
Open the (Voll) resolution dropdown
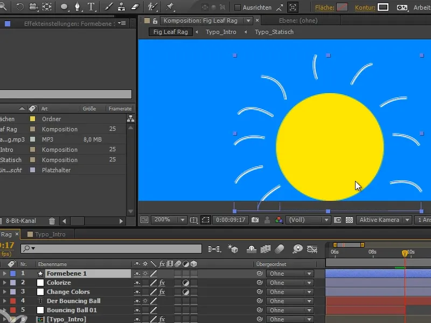click(x=308, y=220)
